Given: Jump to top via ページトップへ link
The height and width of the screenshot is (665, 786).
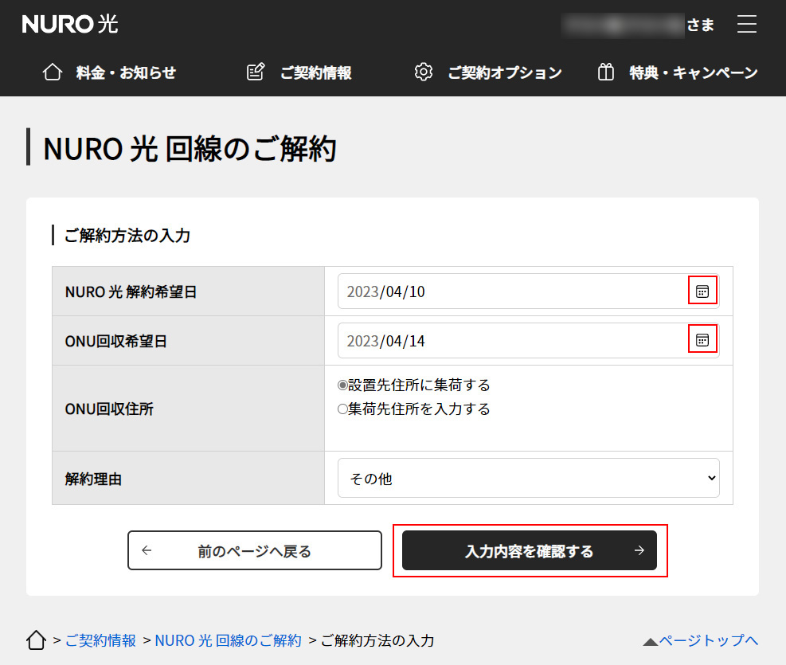Looking at the screenshot, I should click(x=701, y=640).
